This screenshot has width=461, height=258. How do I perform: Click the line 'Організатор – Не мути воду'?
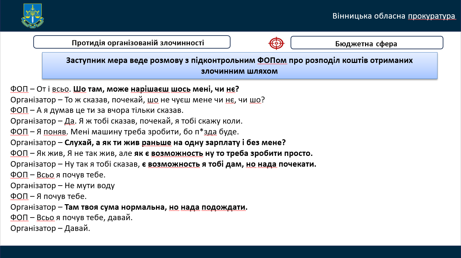pyautogui.click(x=63, y=186)
